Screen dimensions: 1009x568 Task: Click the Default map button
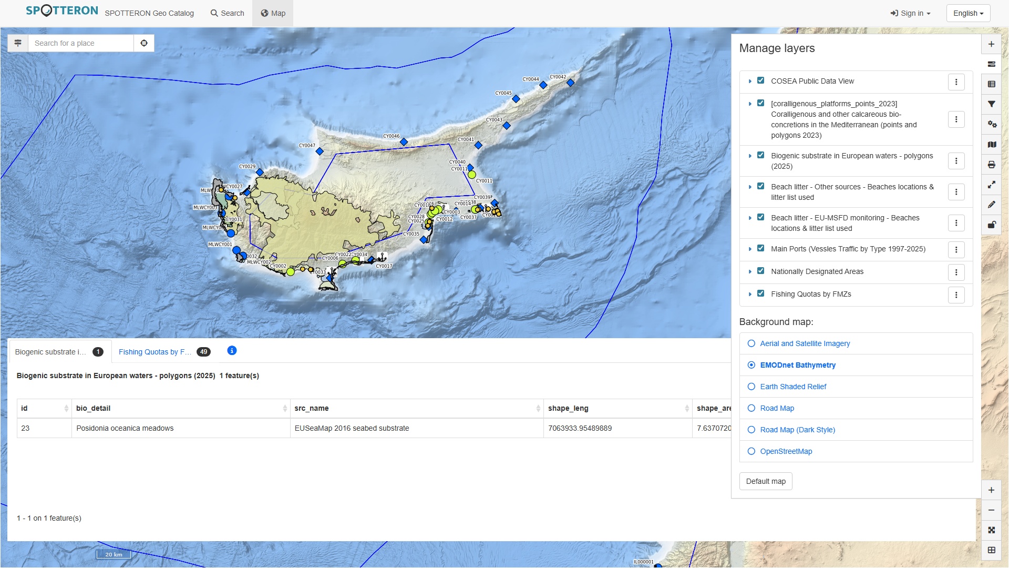[765, 481]
